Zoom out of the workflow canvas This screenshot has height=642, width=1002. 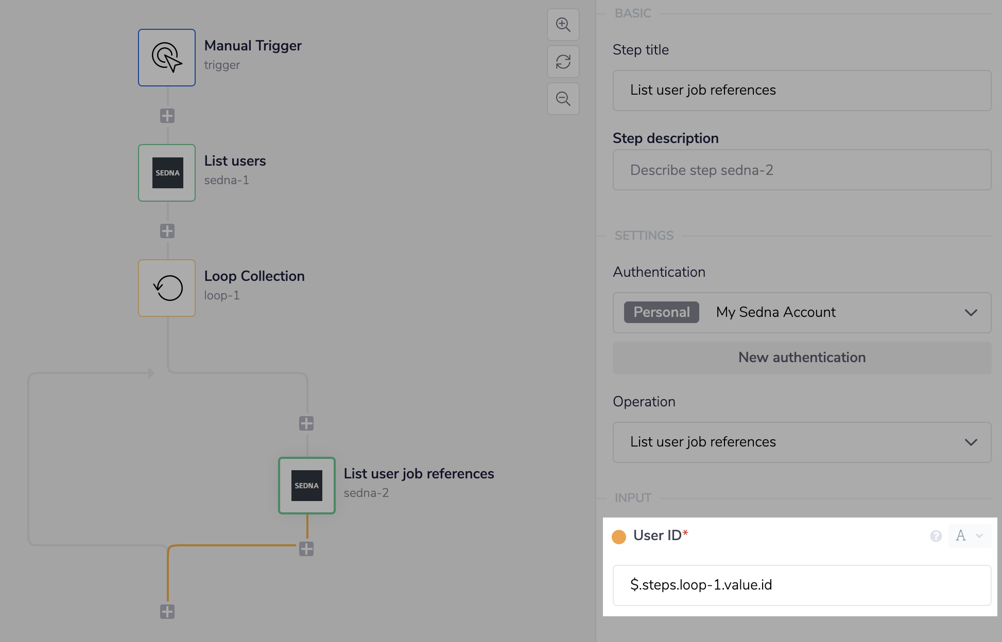point(563,98)
